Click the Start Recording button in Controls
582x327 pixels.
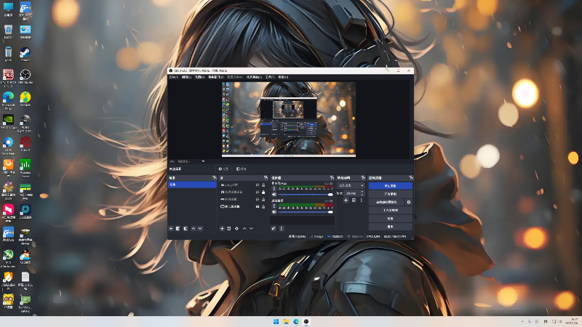(390, 194)
